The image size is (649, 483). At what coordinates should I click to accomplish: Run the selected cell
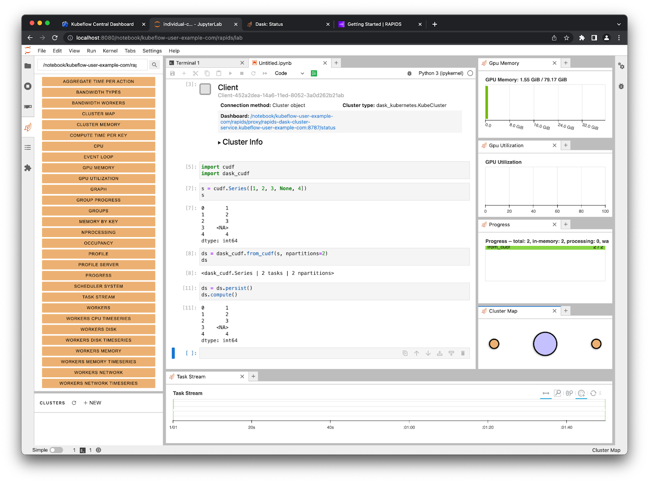[x=230, y=73]
